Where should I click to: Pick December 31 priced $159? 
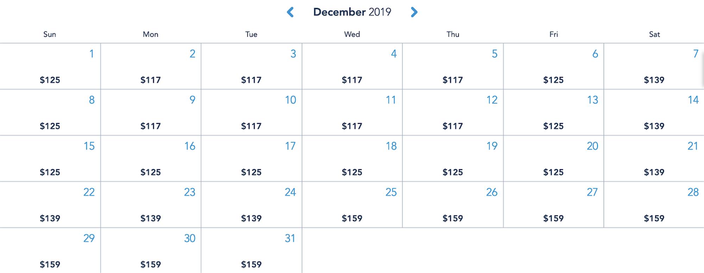[251, 250]
